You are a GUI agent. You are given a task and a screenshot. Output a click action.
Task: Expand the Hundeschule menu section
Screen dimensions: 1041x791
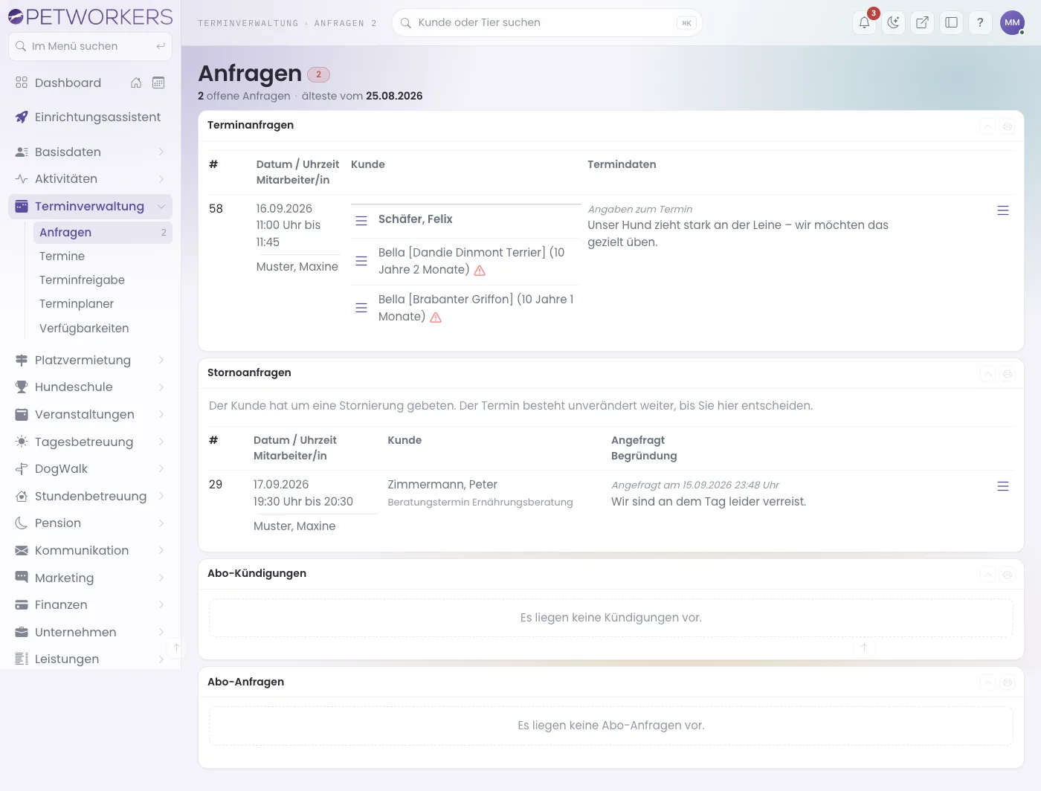90,387
